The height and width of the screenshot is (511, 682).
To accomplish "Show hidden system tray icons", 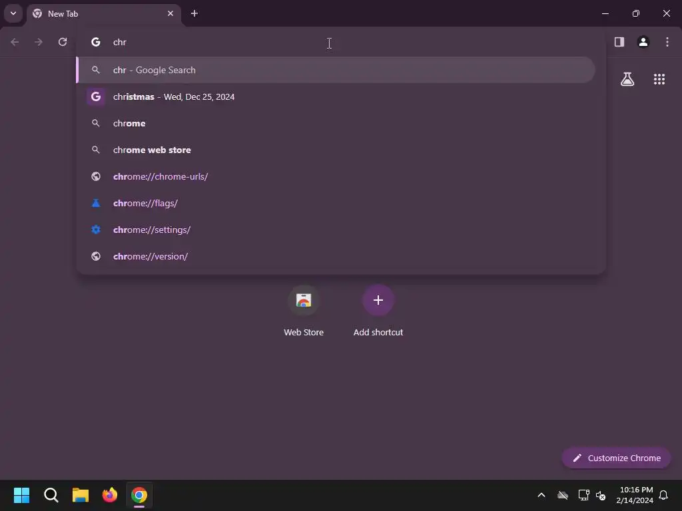I will tap(541, 495).
